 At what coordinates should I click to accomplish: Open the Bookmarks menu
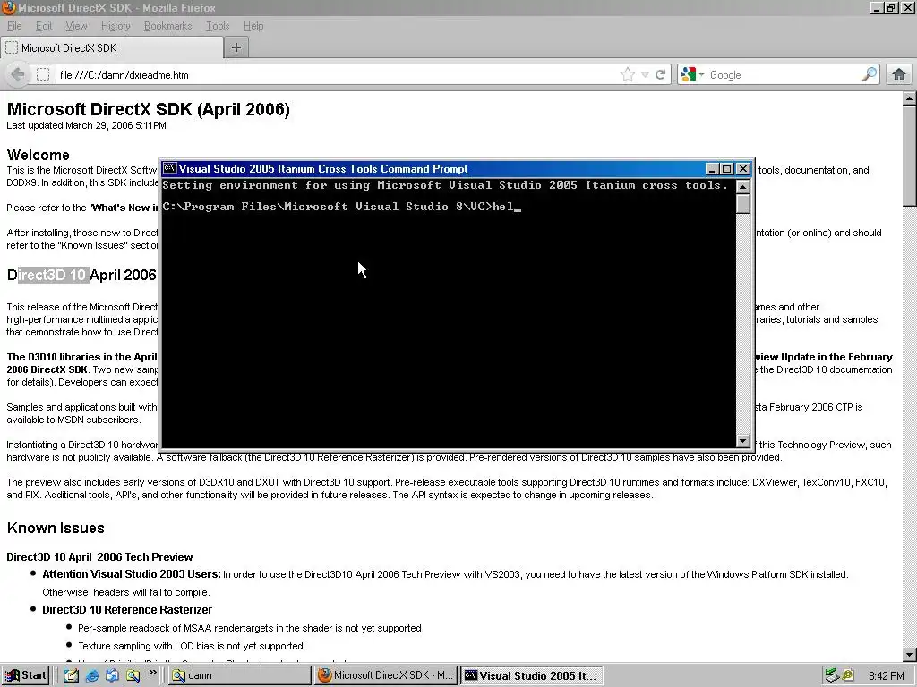(167, 26)
